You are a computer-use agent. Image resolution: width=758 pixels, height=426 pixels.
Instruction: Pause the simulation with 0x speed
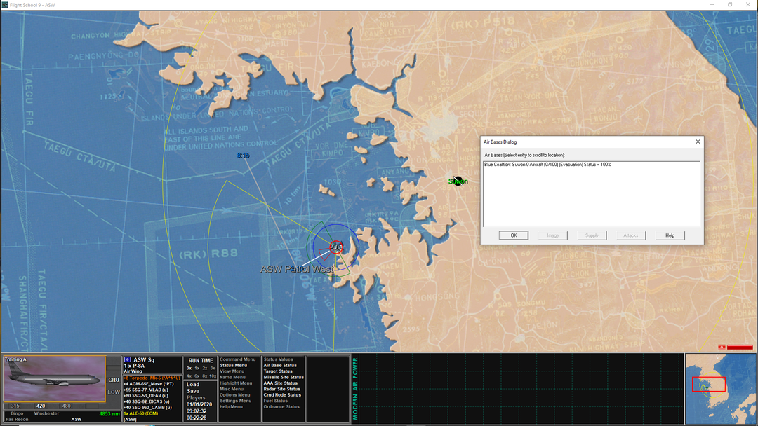pos(188,367)
